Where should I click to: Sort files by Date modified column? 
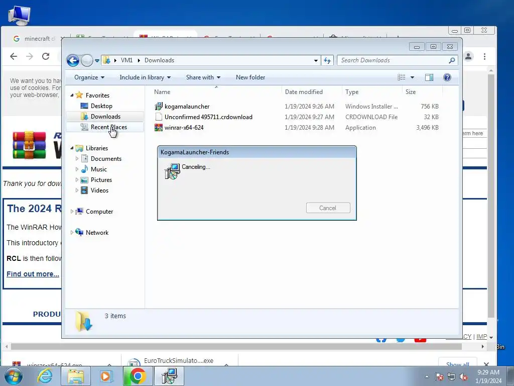pyautogui.click(x=312, y=92)
